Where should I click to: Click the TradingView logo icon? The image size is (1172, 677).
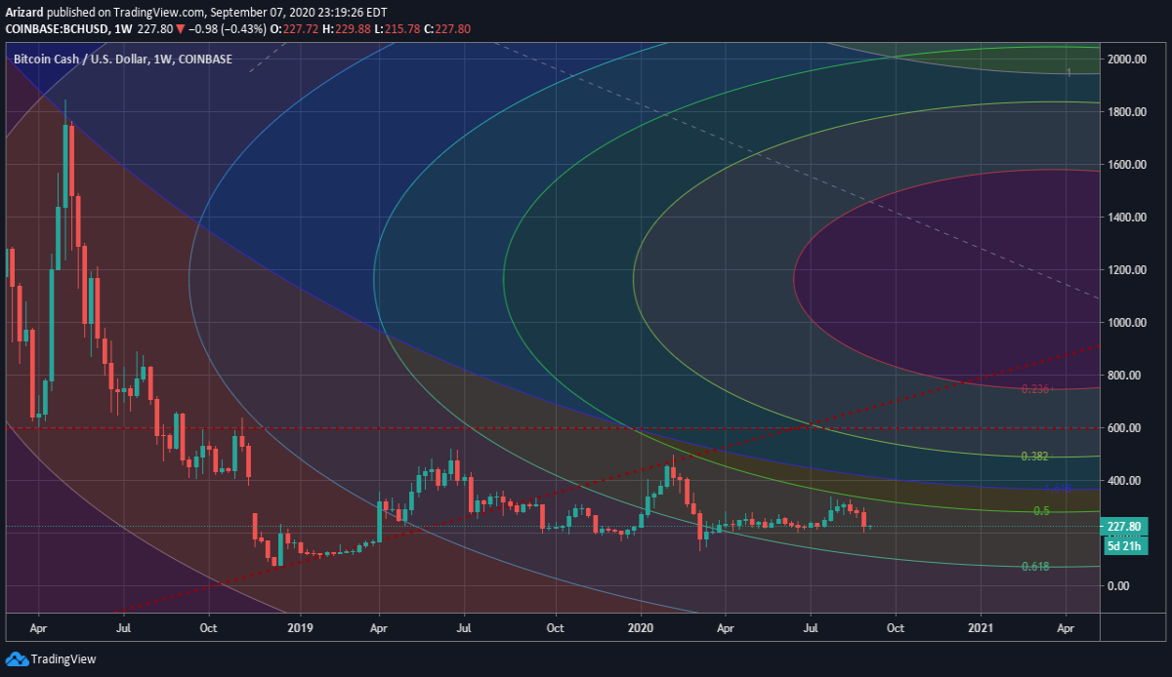pos(16,658)
